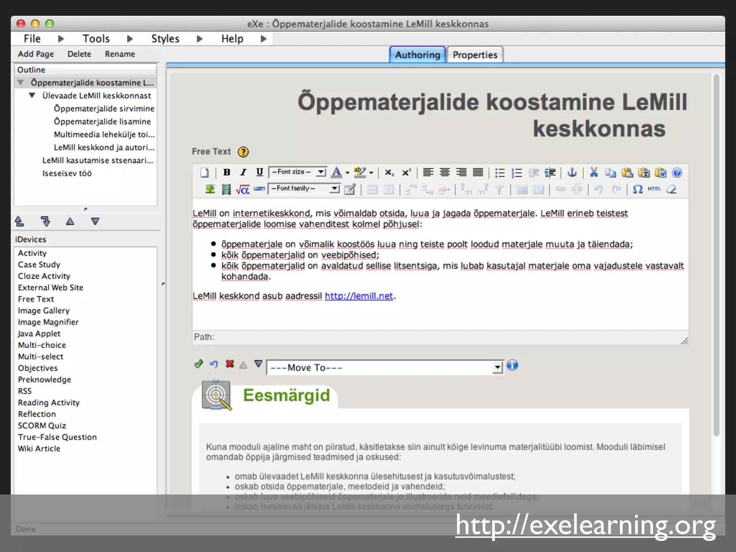Open the Help menu

pyautogui.click(x=232, y=38)
